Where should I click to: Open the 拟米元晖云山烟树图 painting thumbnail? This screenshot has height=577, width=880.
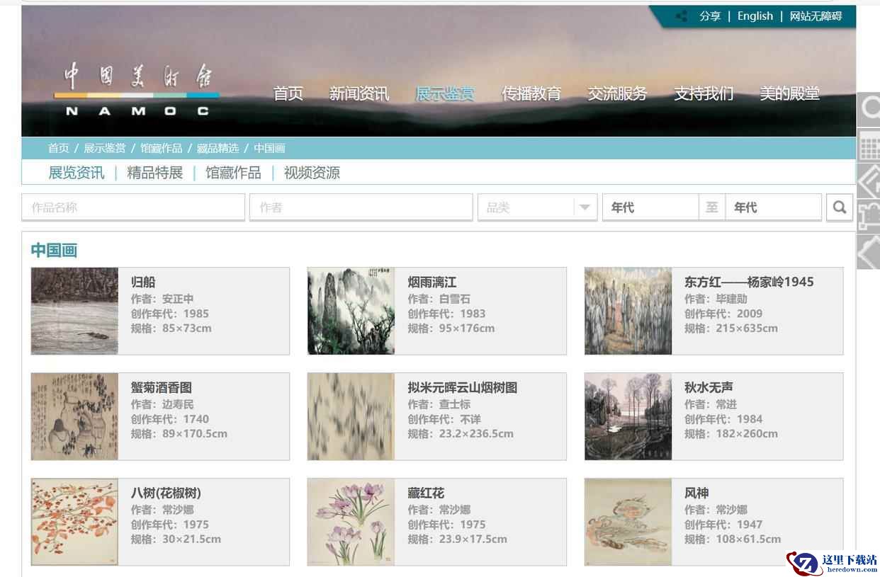click(351, 416)
